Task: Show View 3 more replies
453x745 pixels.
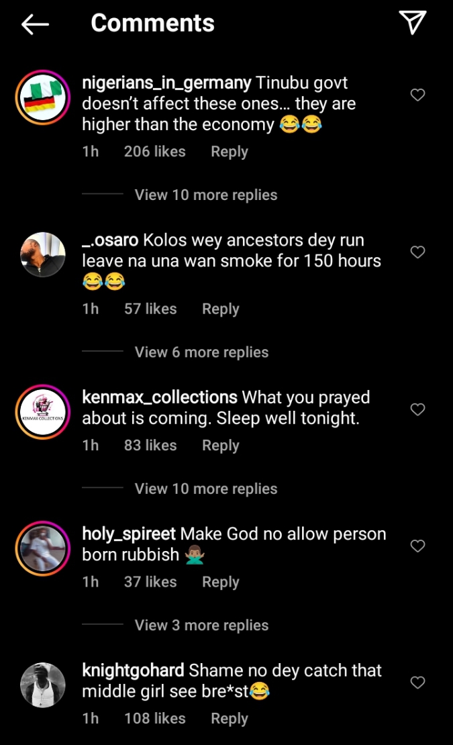Action: coord(201,626)
